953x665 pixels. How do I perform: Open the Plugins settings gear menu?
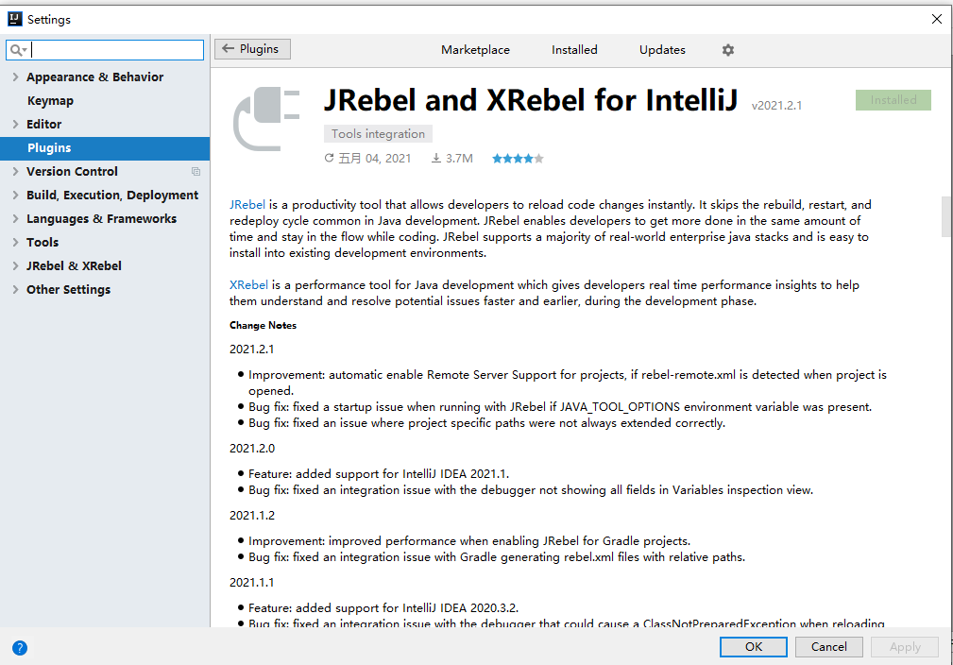click(727, 50)
